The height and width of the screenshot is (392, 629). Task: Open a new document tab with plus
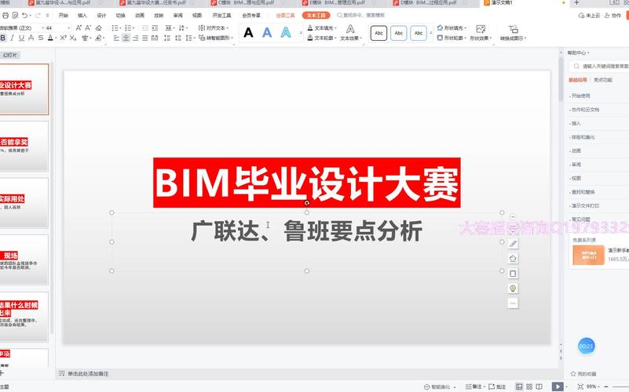tap(576, 3)
